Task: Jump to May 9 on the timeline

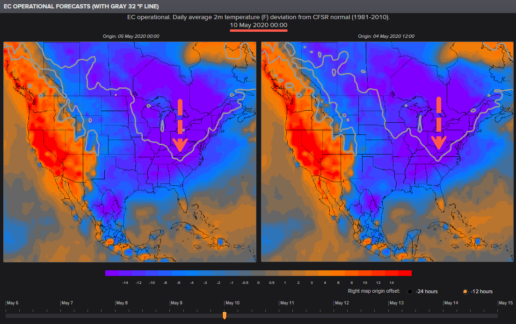Action: [x=176, y=303]
